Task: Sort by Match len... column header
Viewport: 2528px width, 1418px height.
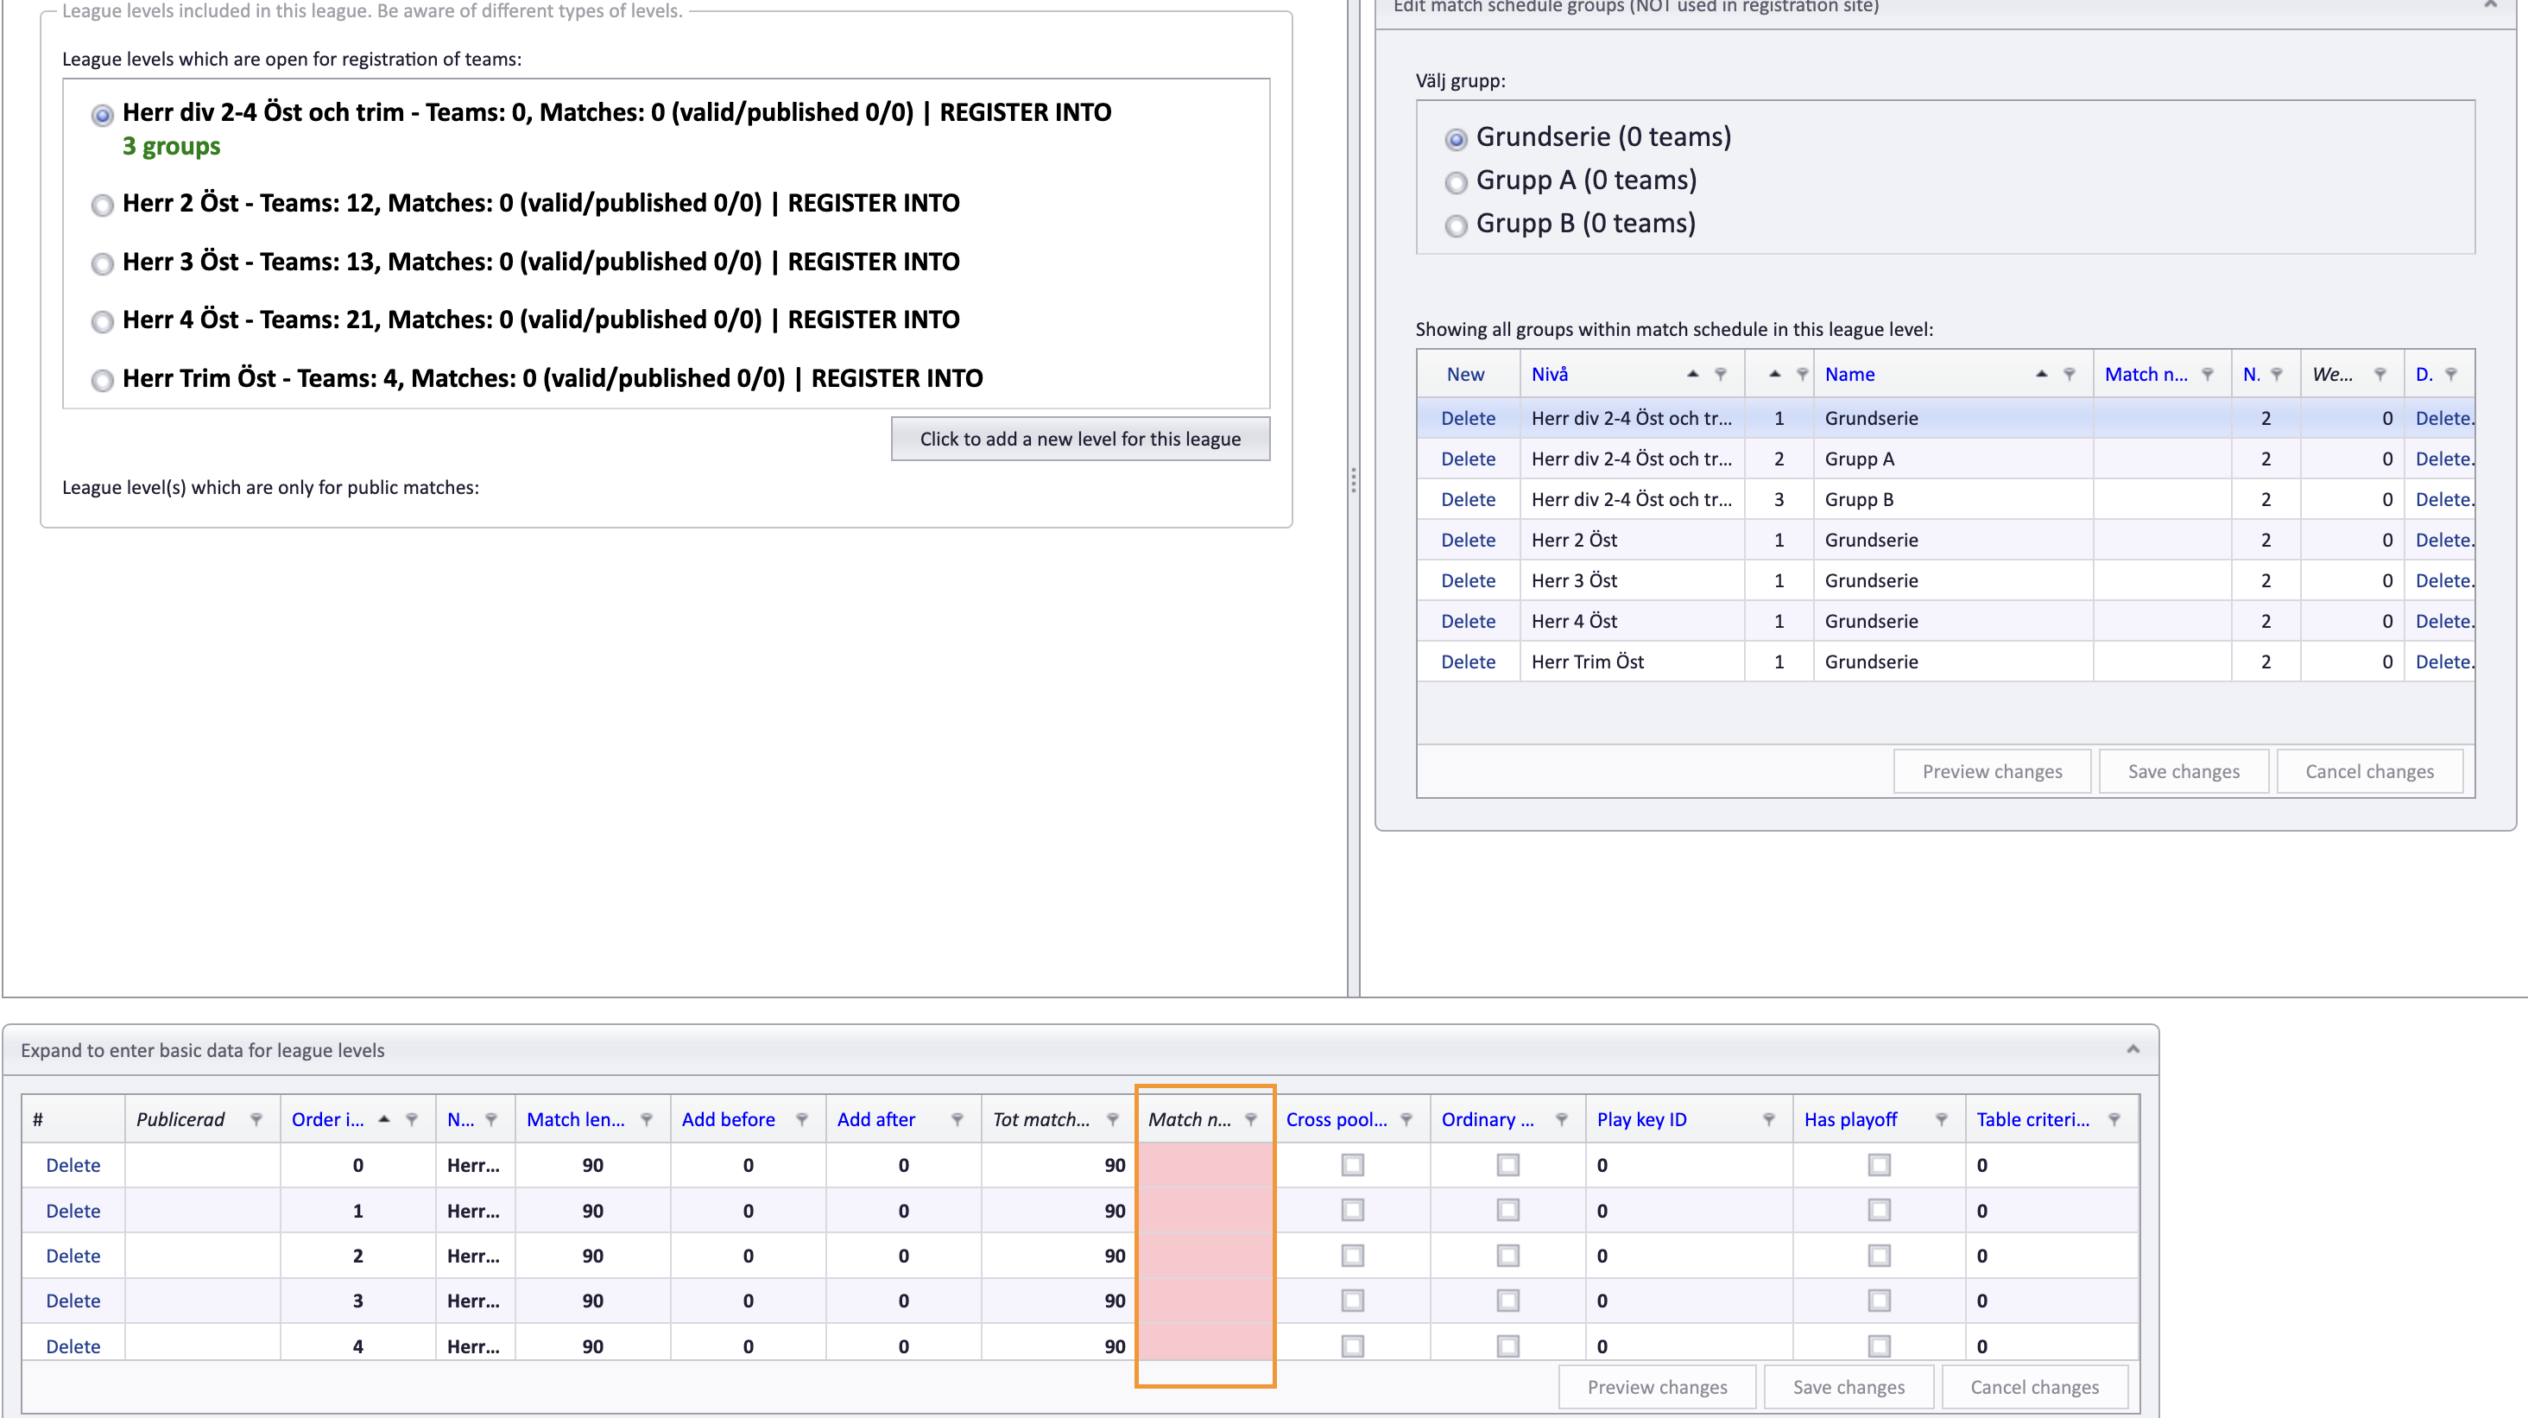Action: pyautogui.click(x=575, y=1120)
